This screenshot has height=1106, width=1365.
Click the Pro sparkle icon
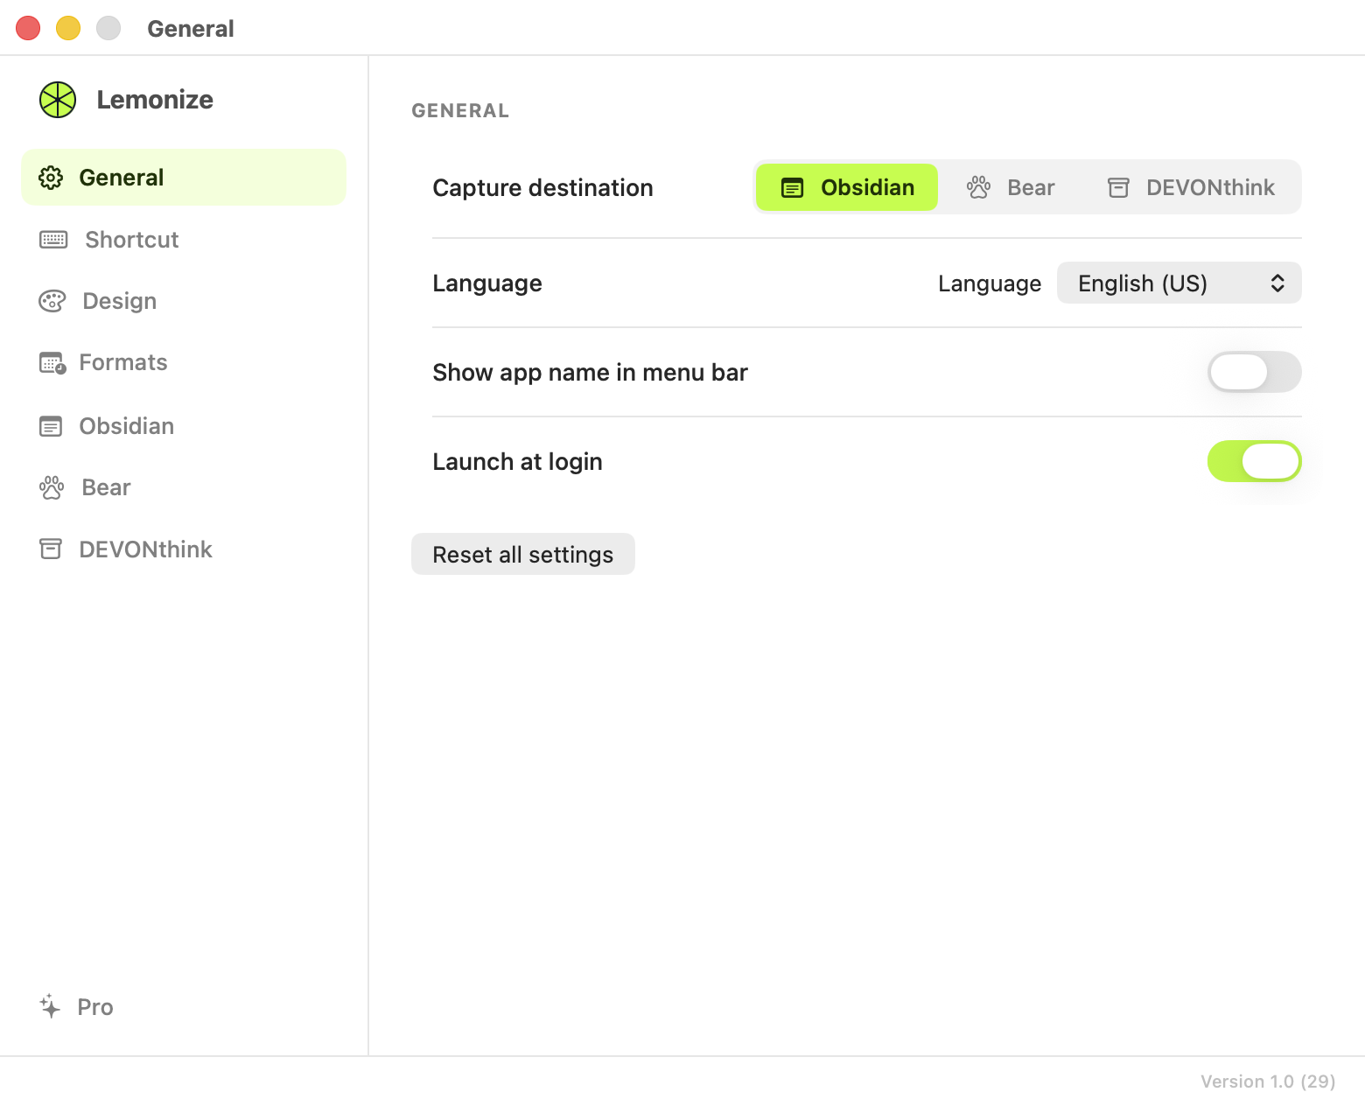50,1006
